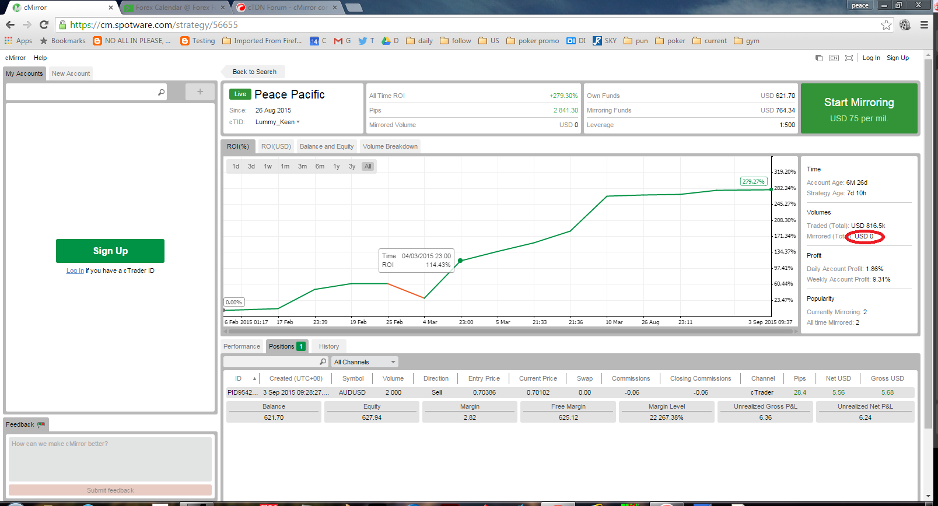Select the 3m chart range
Image resolution: width=938 pixels, height=506 pixels.
click(x=303, y=166)
